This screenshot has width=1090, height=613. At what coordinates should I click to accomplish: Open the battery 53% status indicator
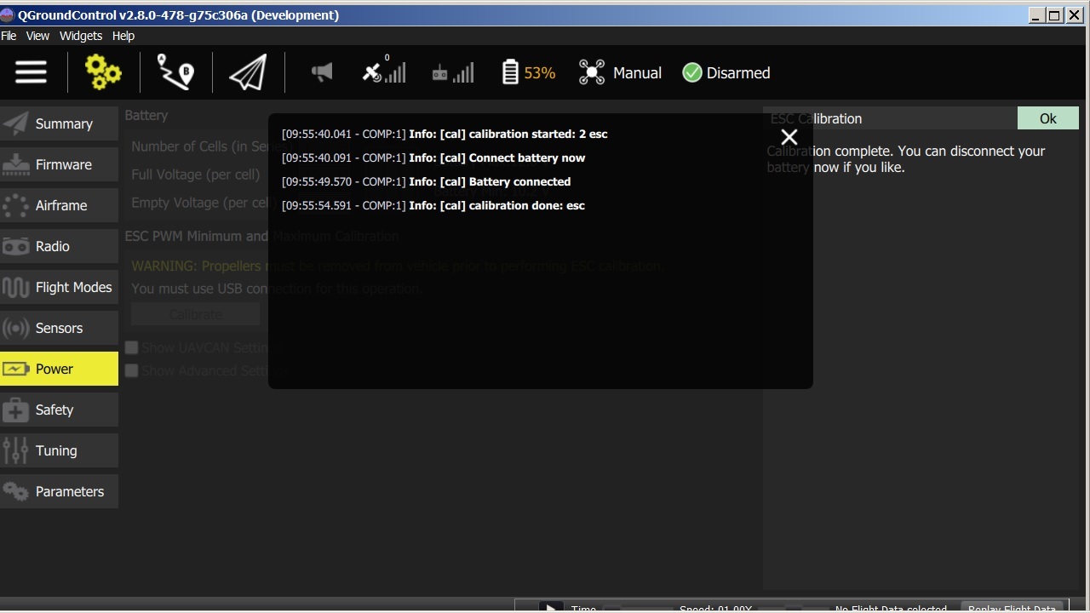point(528,72)
